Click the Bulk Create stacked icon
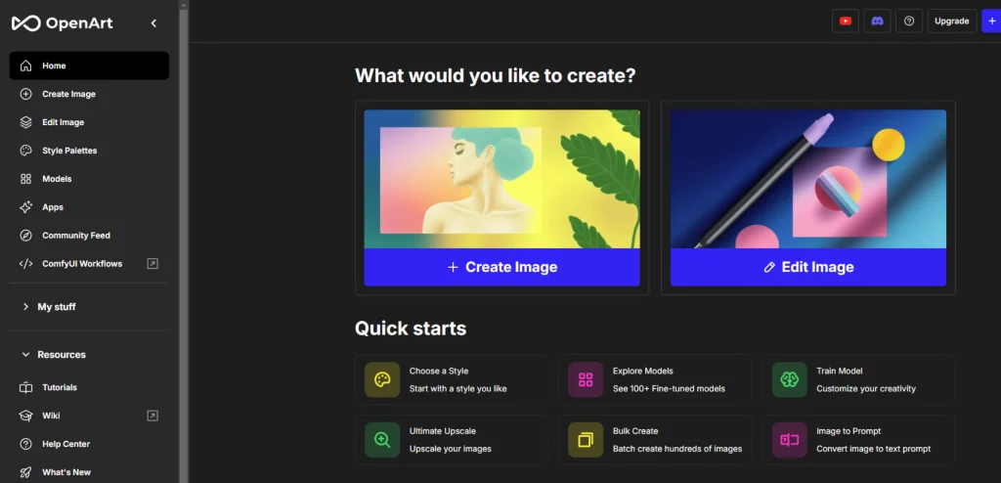The image size is (1001, 483). 586,440
